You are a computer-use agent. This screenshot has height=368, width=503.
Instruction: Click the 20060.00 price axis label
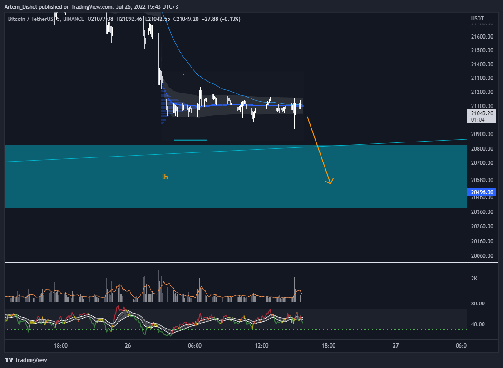click(482, 255)
